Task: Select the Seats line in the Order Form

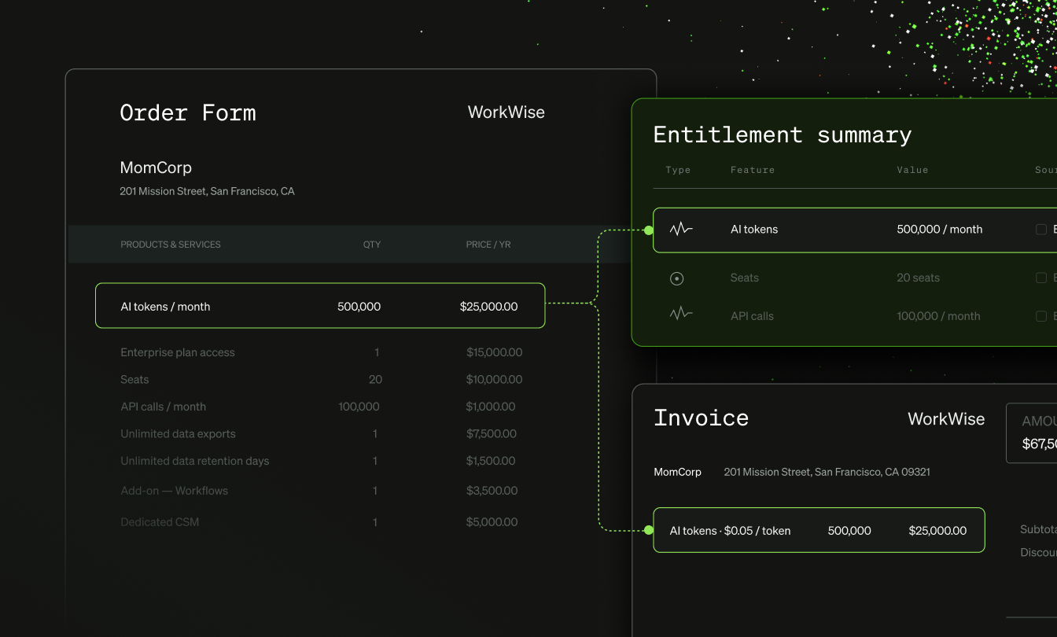Action: tap(134, 380)
